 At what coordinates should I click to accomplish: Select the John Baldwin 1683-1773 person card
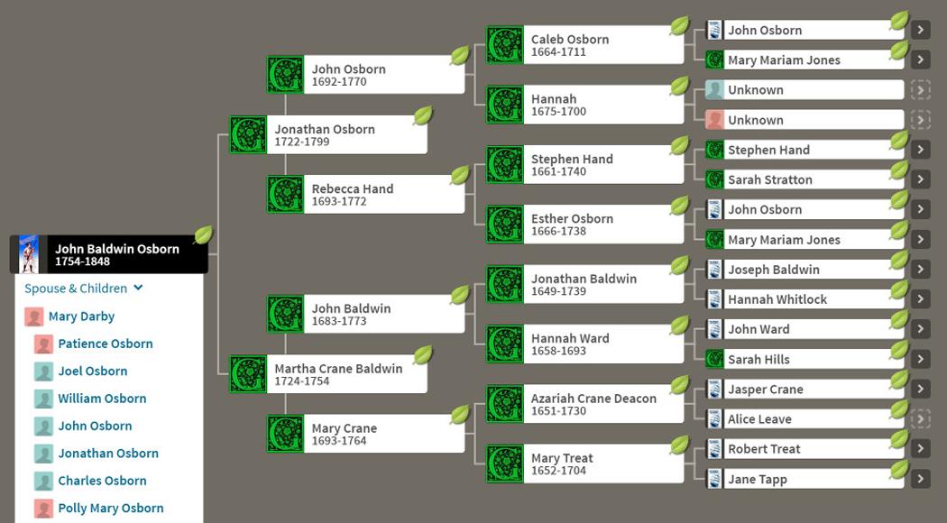point(365,315)
